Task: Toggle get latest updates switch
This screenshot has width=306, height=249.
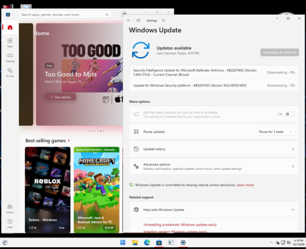Action: [x=290, y=114]
